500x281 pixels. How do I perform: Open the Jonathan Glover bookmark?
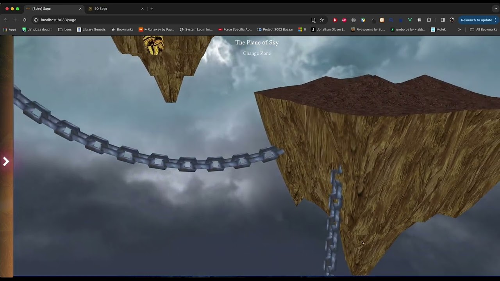[x=328, y=29]
